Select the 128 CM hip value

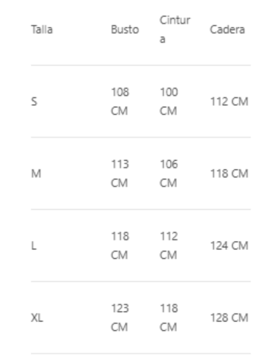pyautogui.click(x=229, y=317)
